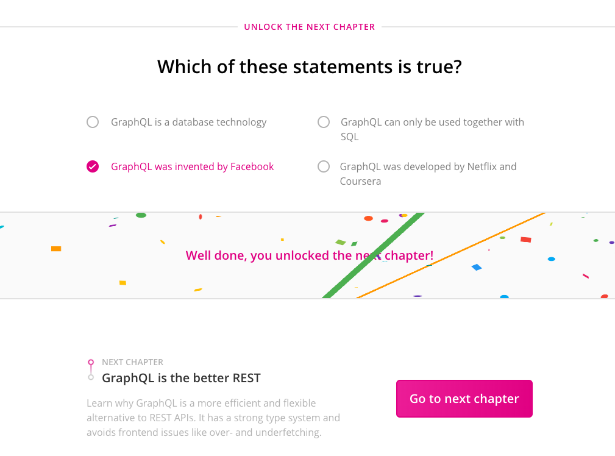This screenshot has height=456, width=615.
Task: Click answer text about being used with SQL
Action: [x=432, y=129]
